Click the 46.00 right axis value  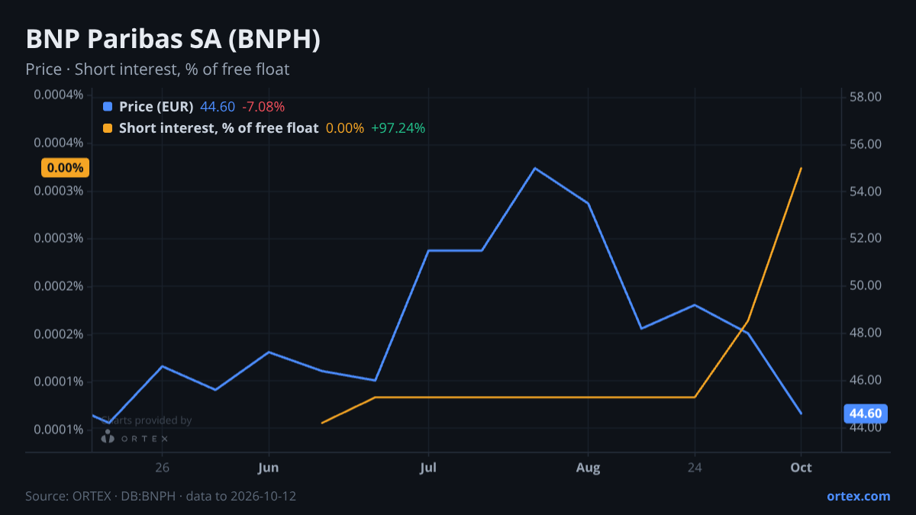pos(866,381)
